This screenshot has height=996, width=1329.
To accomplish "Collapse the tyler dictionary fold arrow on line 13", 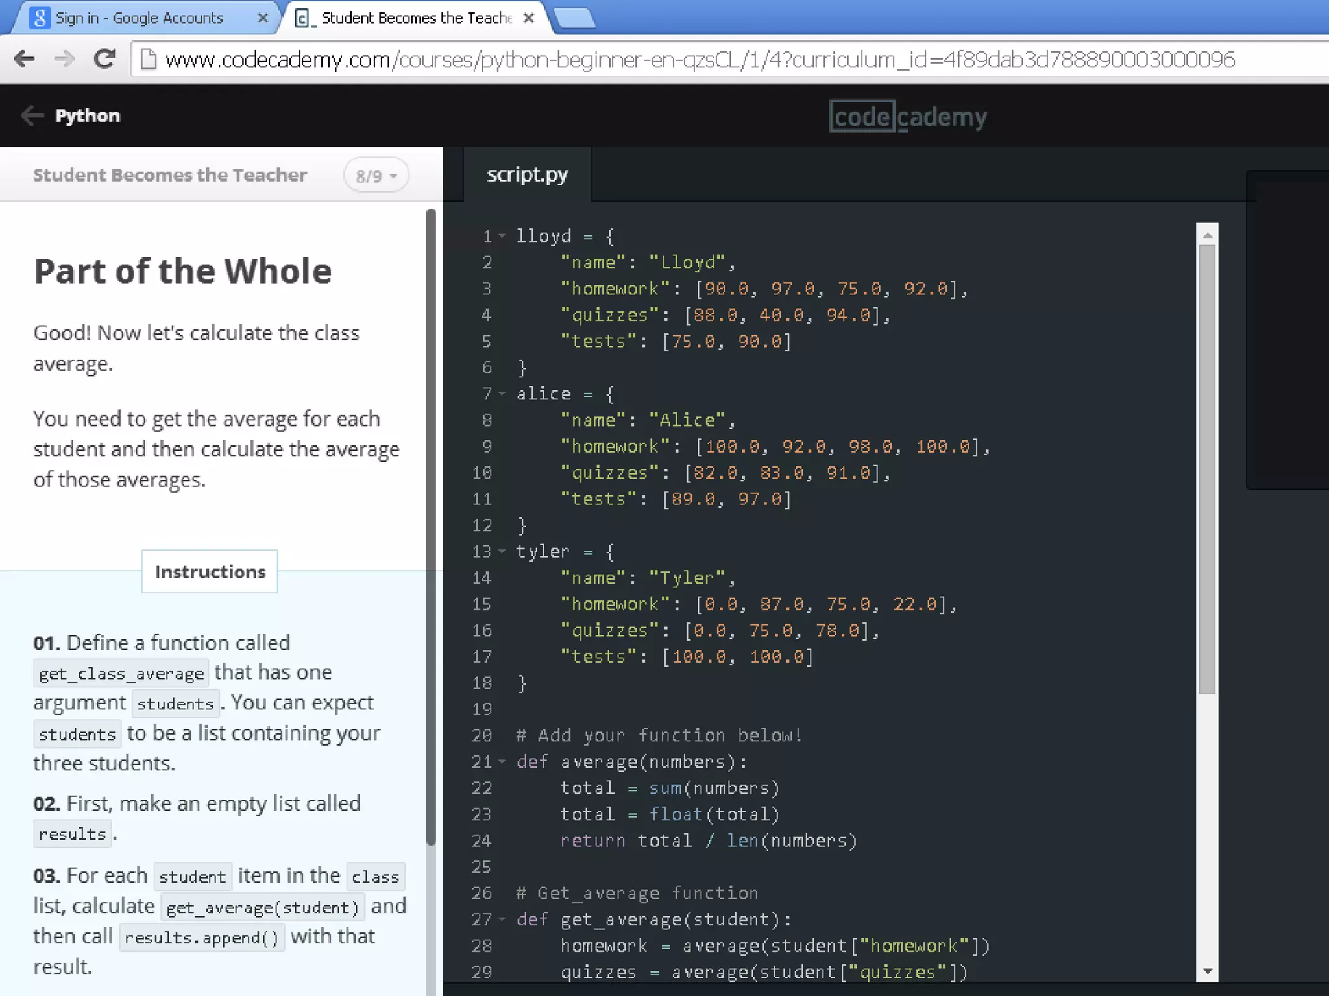I will point(502,551).
